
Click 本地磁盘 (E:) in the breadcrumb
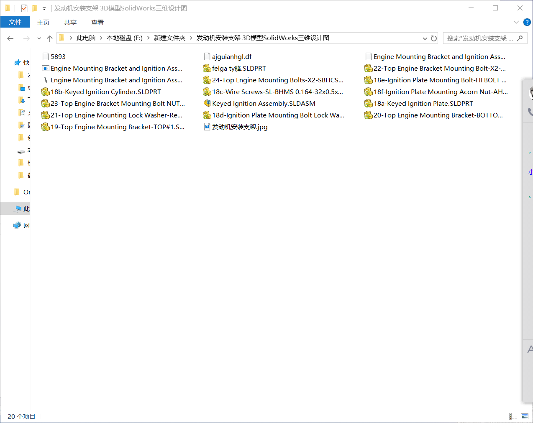click(x=125, y=38)
